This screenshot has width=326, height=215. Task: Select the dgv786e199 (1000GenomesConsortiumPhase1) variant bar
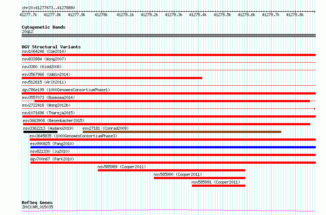click(x=168, y=93)
